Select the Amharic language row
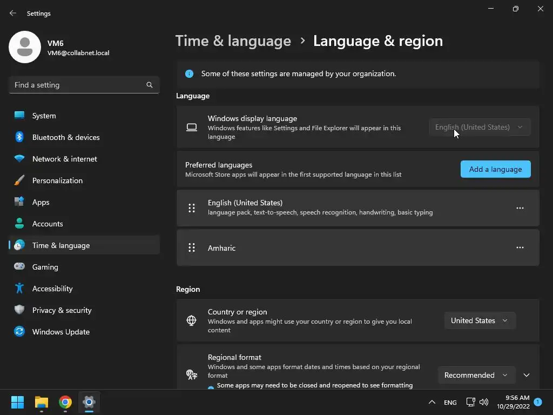The image size is (553, 415). [358, 247]
